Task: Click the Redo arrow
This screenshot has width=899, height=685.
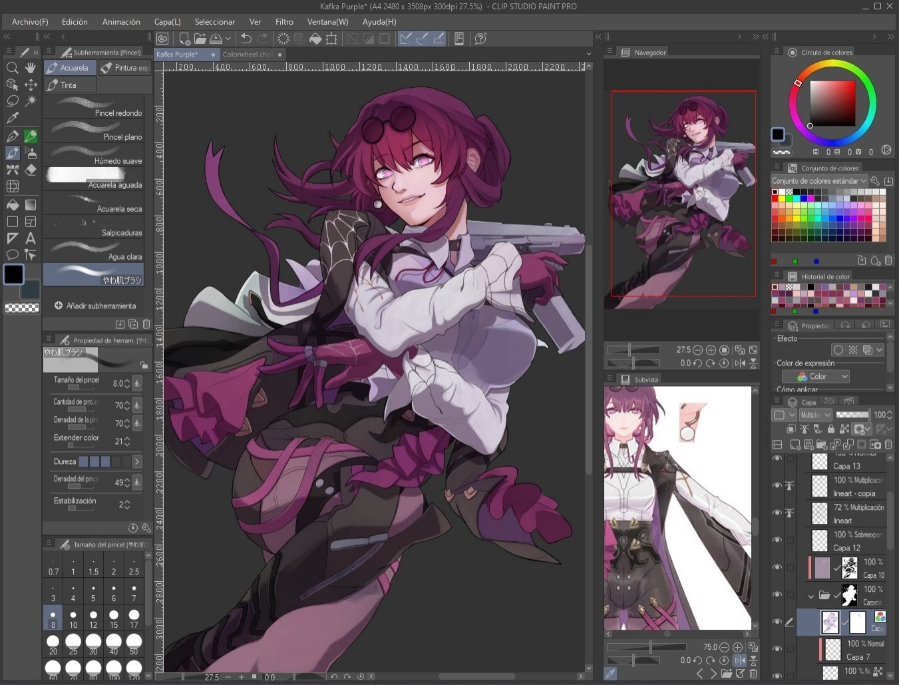Action: click(262, 39)
